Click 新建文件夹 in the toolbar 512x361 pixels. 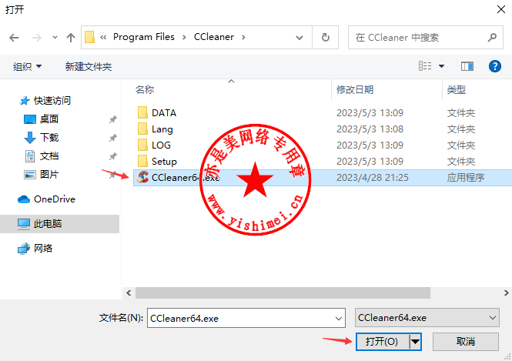[x=89, y=67]
